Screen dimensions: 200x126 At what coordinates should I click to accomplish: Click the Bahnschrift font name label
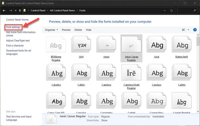tap(182, 57)
